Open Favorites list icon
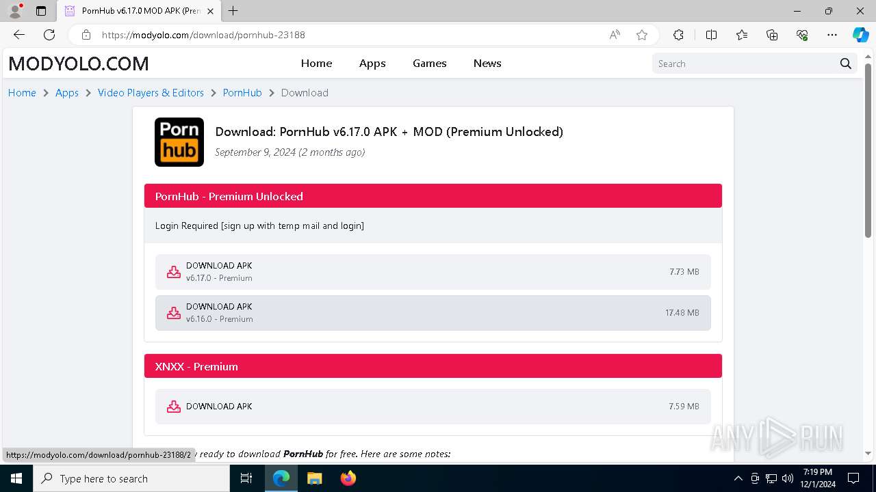876x492 pixels. pos(742,35)
